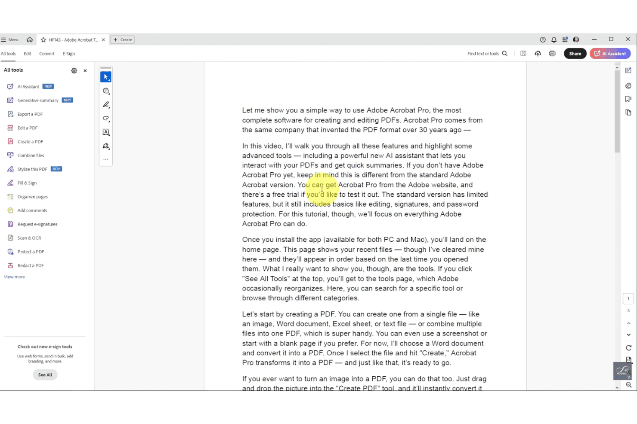Viewport: 637px width, 424px height.
Task: Open the bookmarks panel in right rail
Action: (x=628, y=99)
